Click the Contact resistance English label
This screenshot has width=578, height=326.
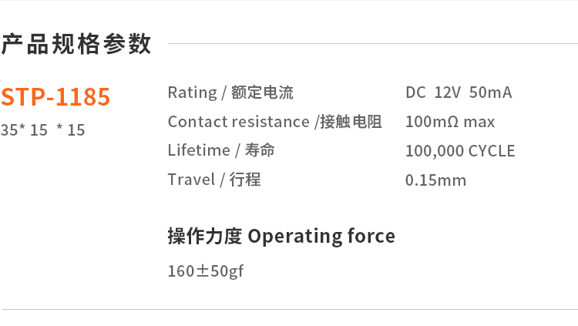point(238,122)
